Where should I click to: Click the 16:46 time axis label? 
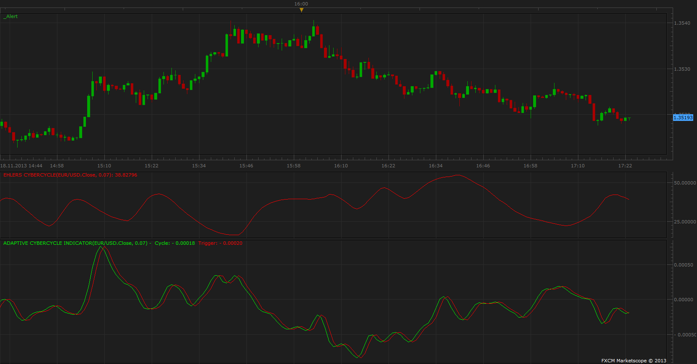483,166
